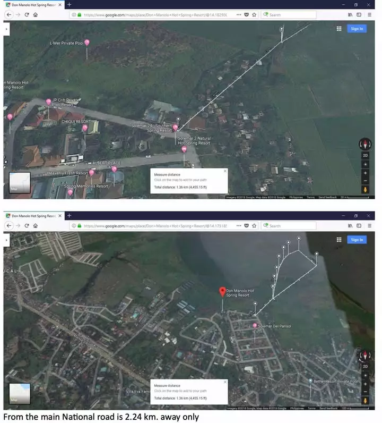Bookmark the page in the lower browser window

pos(254,226)
